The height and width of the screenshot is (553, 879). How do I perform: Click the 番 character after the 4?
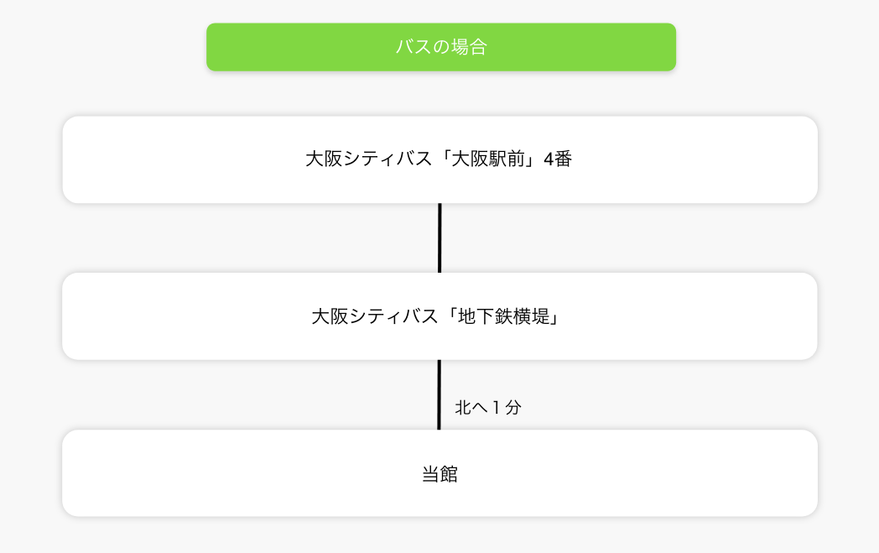(563, 159)
